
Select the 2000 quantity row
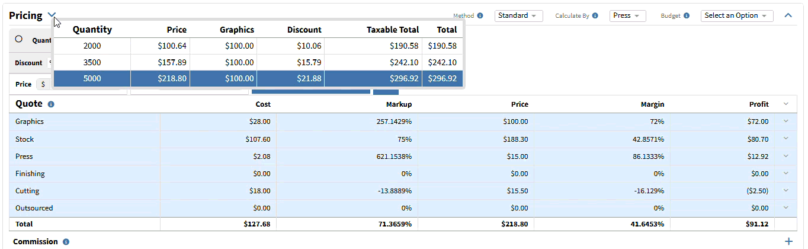(92, 46)
